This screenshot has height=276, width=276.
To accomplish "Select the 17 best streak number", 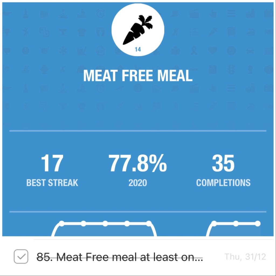I will tap(52, 164).
